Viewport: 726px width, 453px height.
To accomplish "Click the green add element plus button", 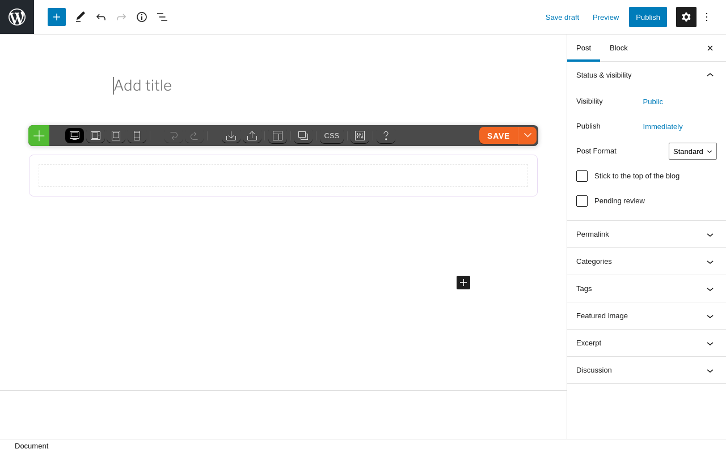I will [39, 136].
